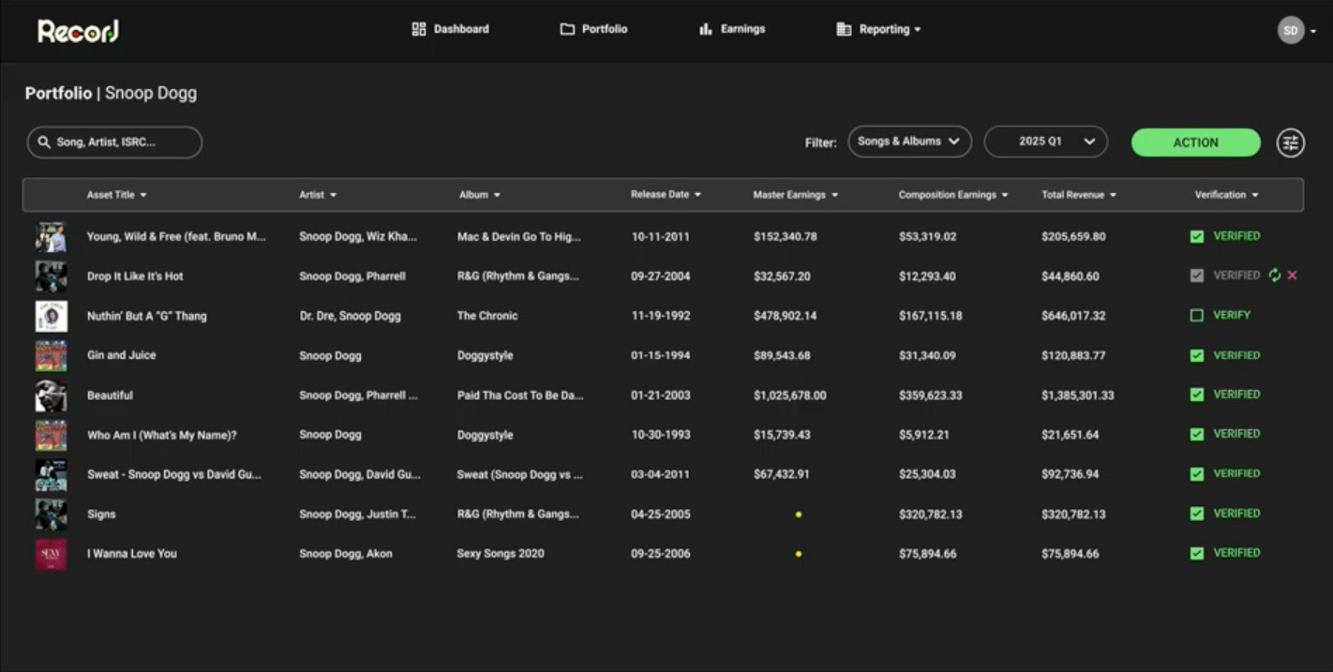Open the Dashboard page
1333x672 pixels.
tap(450, 29)
